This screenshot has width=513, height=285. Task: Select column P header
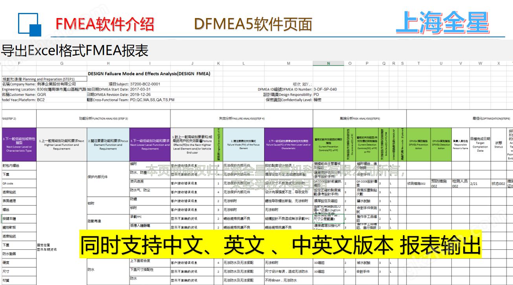[367, 63]
